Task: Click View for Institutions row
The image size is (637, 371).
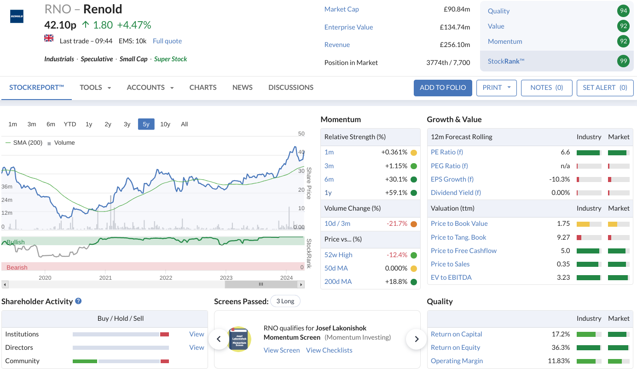Action: click(x=197, y=334)
